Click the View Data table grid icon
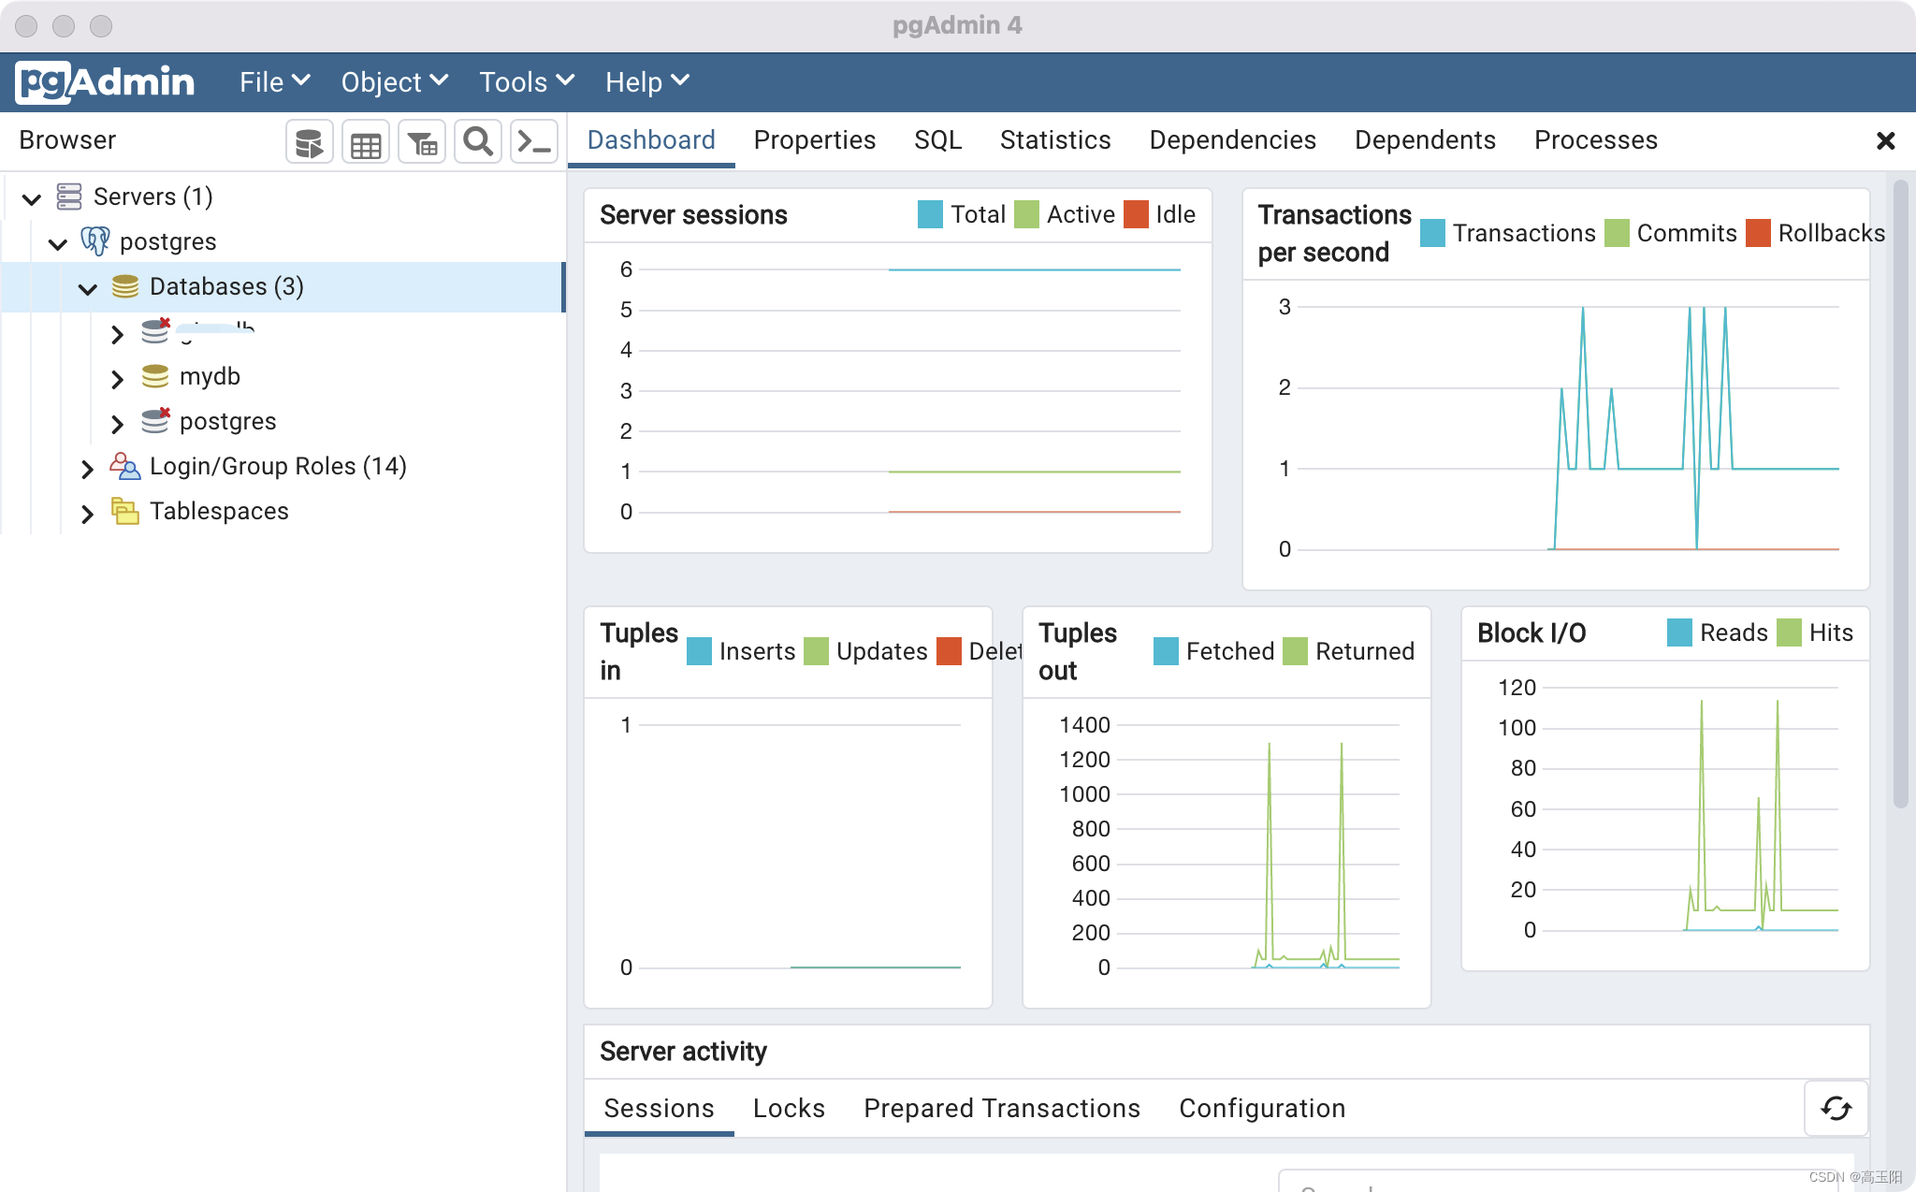The width and height of the screenshot is (1916, 1192). point(365,143)
